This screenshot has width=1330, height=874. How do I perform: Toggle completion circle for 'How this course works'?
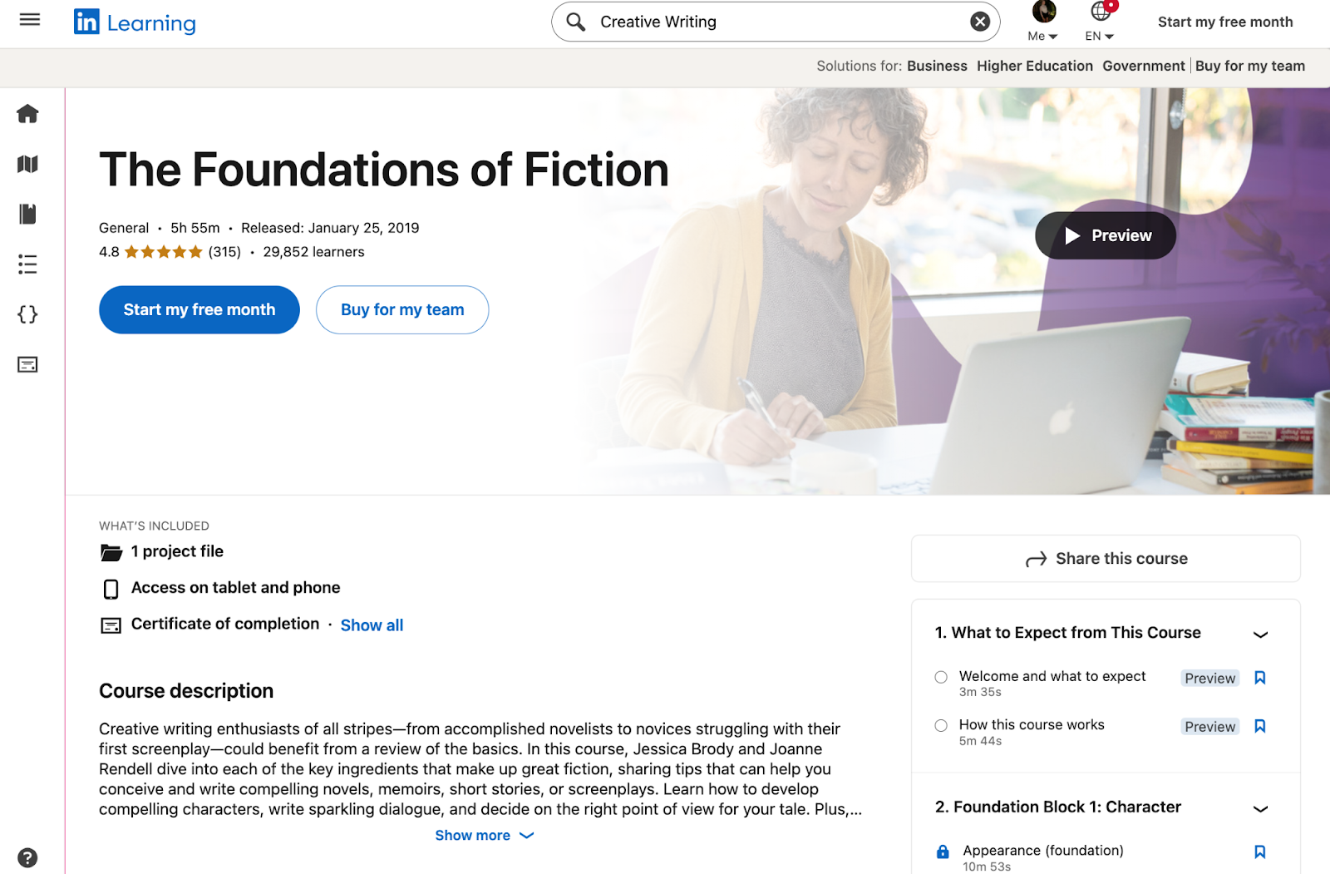940,725
